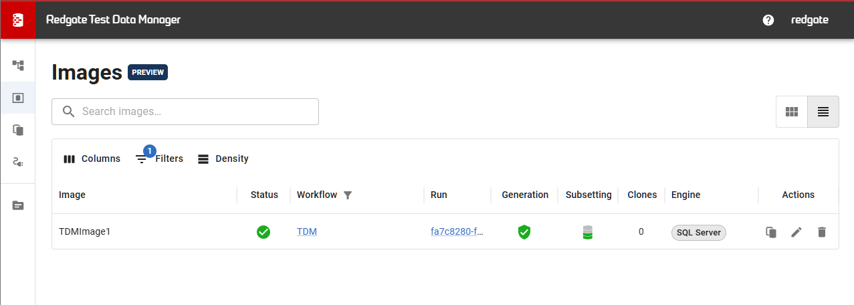Edit TDMImage1 with the pencil icon
Screen dimensions: 854x305
click(x=796, y=232)
